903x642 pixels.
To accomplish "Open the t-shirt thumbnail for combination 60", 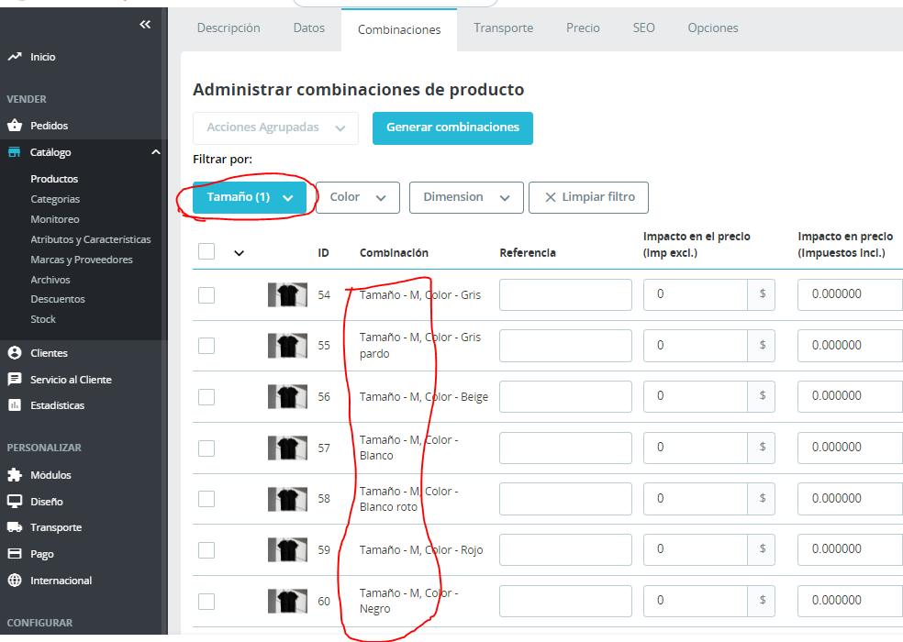I will 287,601.
